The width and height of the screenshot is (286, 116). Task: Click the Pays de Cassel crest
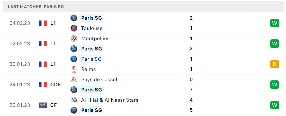(74, 80)
